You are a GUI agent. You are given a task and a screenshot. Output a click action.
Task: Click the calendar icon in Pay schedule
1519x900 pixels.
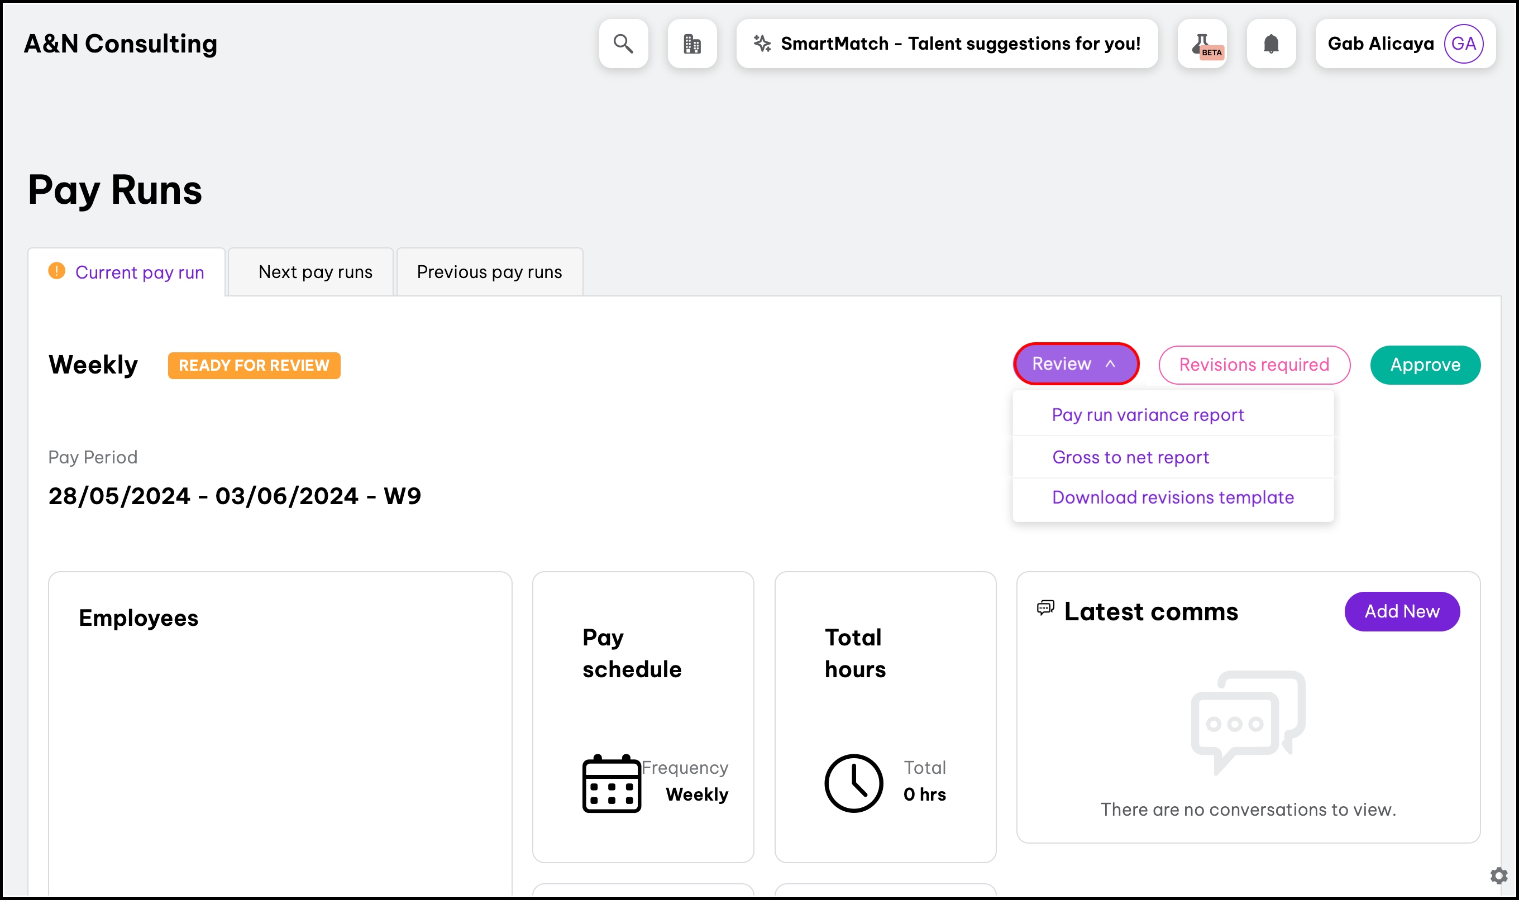tap(611, 783)
